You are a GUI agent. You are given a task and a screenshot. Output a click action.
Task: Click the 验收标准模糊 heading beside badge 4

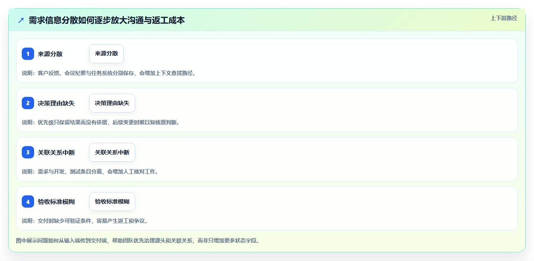(56, 201)
